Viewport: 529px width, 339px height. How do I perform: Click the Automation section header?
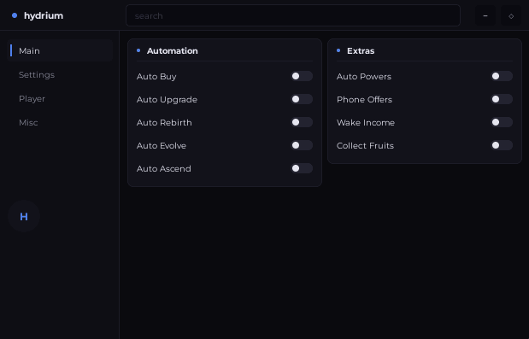[x=173, y=51]
